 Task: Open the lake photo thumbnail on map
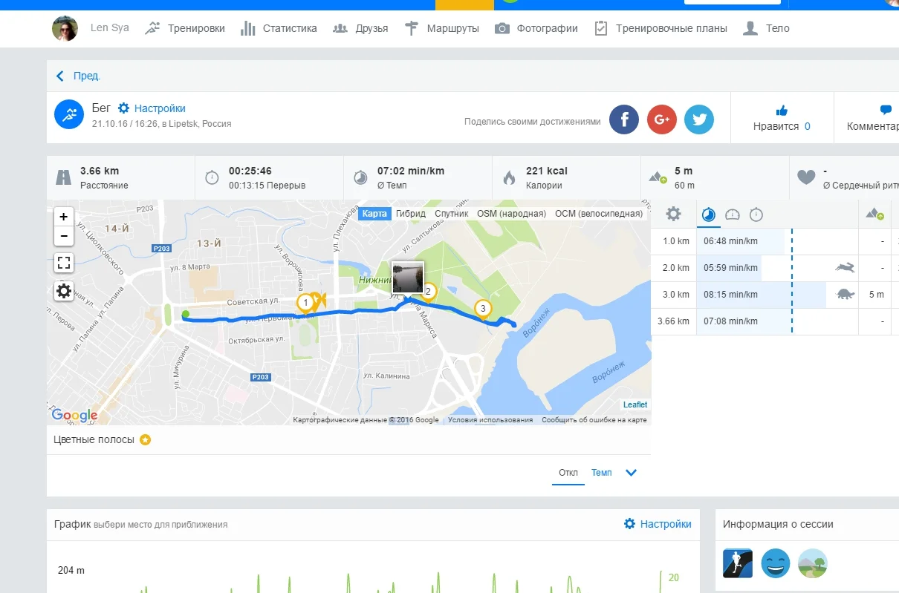coord(407,277)
